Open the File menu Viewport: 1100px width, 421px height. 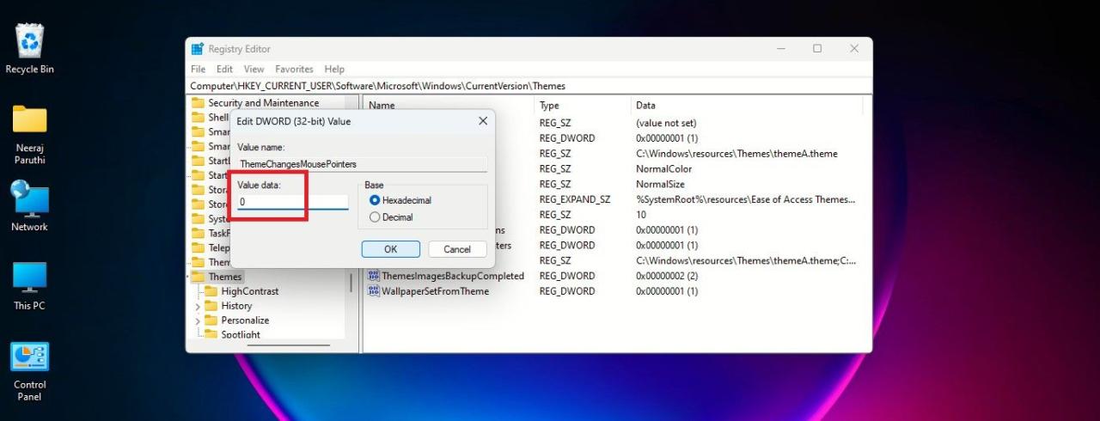coord(199,69)
